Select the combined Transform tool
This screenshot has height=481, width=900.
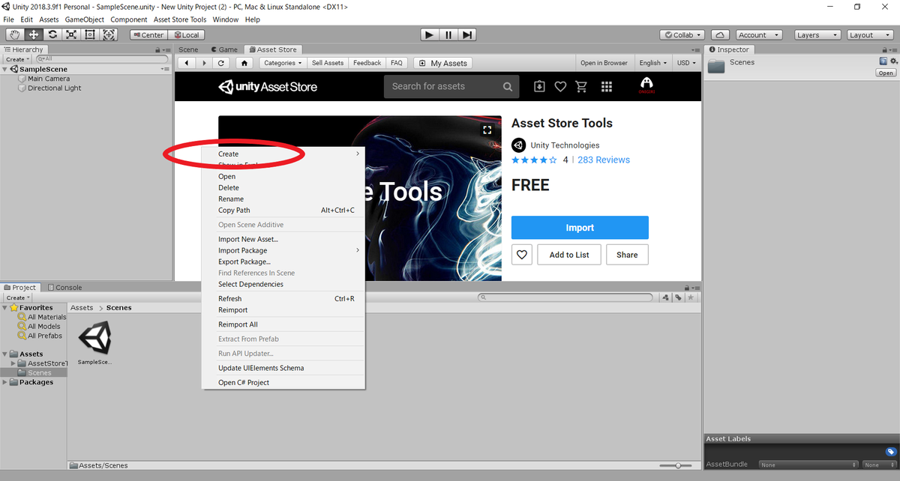[109, 34]
